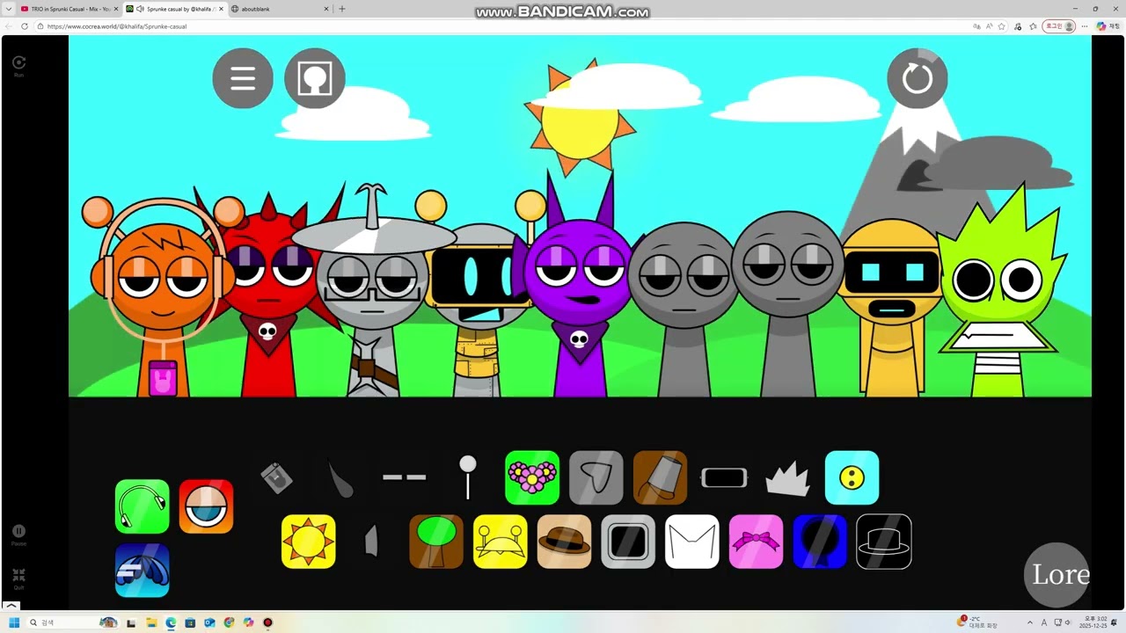
Task: Pick the blue striped wings icon
Action: [x=143, y=571]
